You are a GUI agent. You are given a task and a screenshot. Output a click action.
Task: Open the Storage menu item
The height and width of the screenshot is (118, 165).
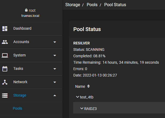pyautogui.click(x=31, y=96)
